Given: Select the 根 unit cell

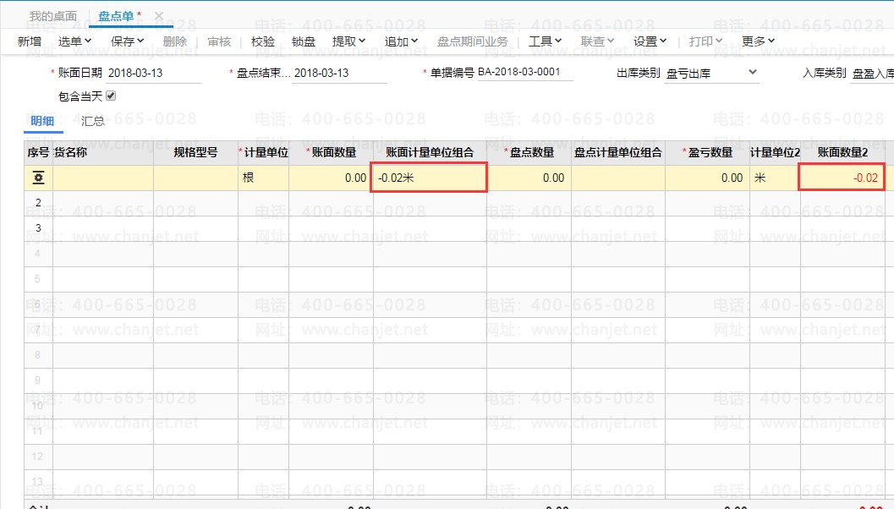Looking at the screenshot, I should (263, 178).
